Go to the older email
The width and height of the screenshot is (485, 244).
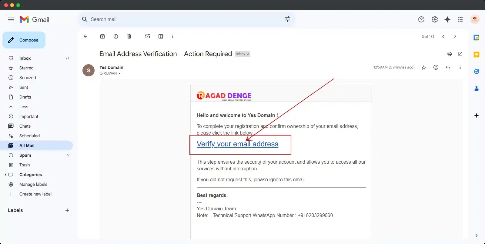coord(455,36)
